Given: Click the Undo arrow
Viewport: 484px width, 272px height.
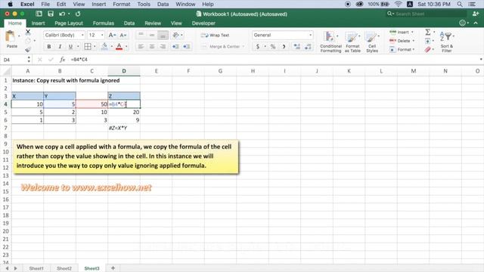Looking at the screenshot, I should 62,14.
